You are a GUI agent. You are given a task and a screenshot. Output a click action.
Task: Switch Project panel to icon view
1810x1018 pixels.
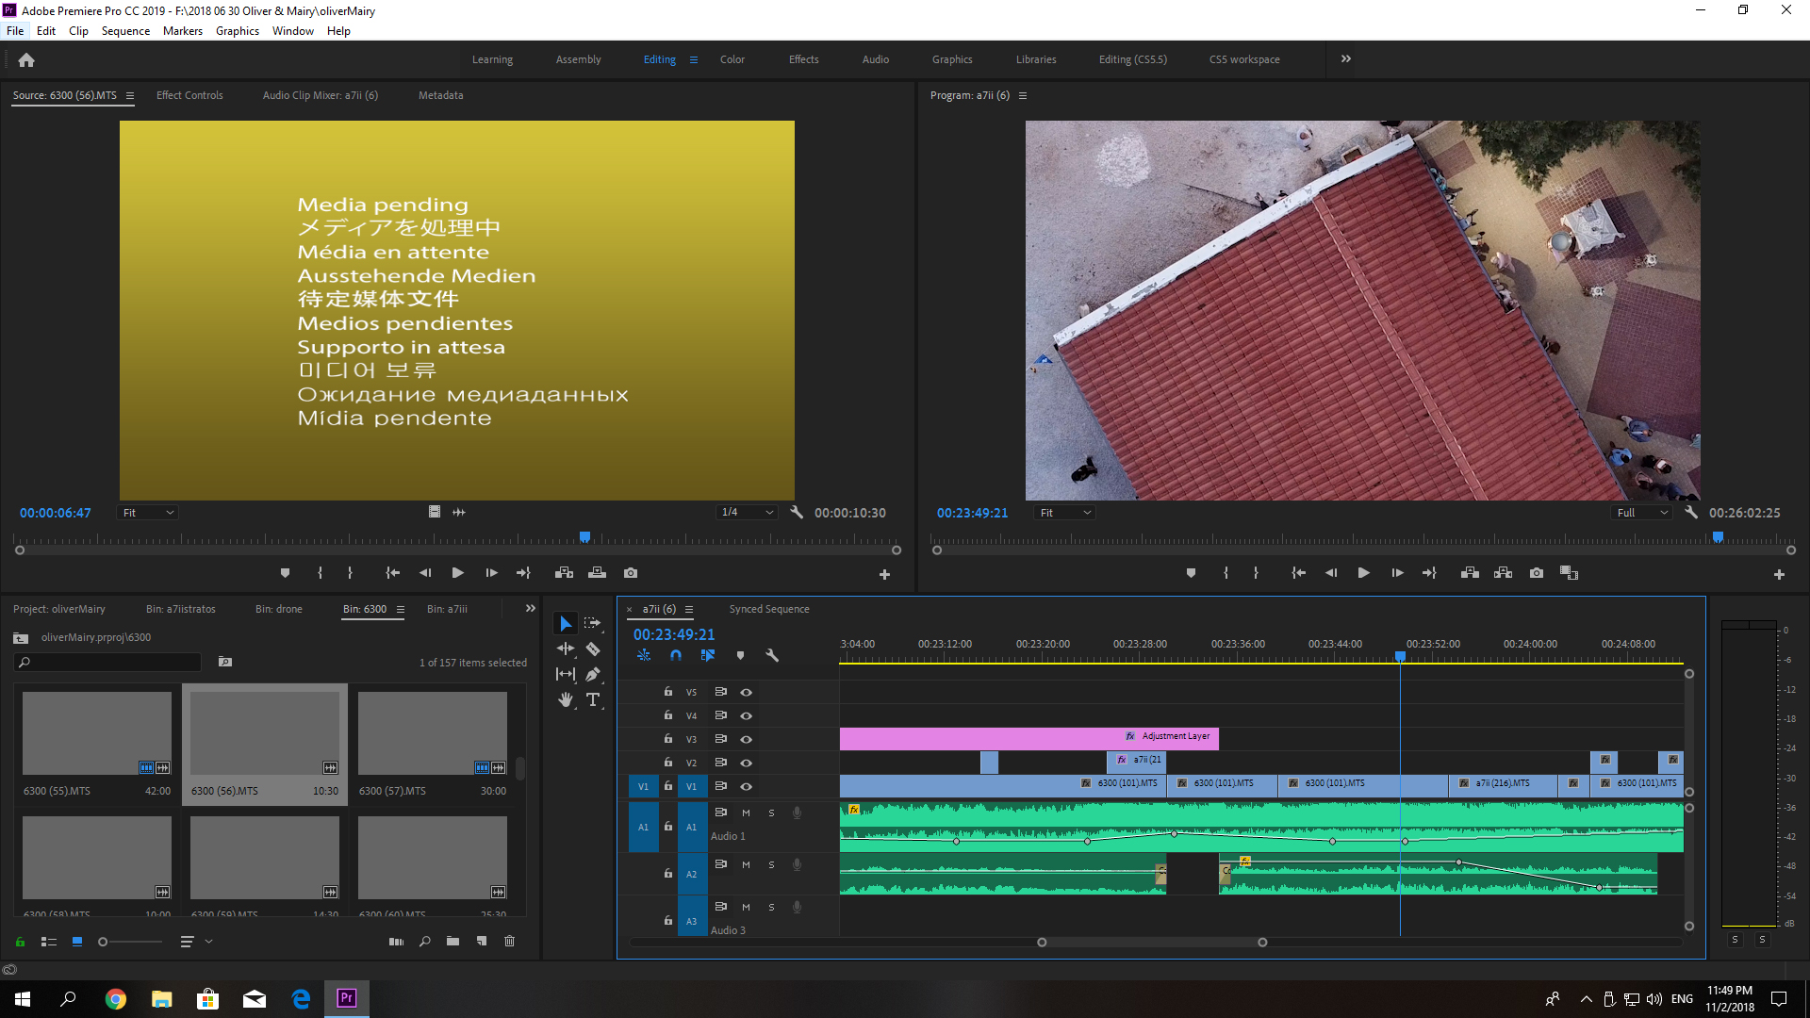77,941
